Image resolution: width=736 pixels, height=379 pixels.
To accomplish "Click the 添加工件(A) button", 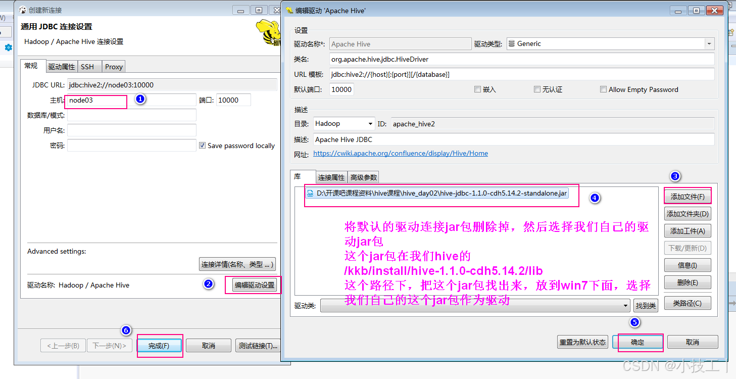I will tap(688, 231).
